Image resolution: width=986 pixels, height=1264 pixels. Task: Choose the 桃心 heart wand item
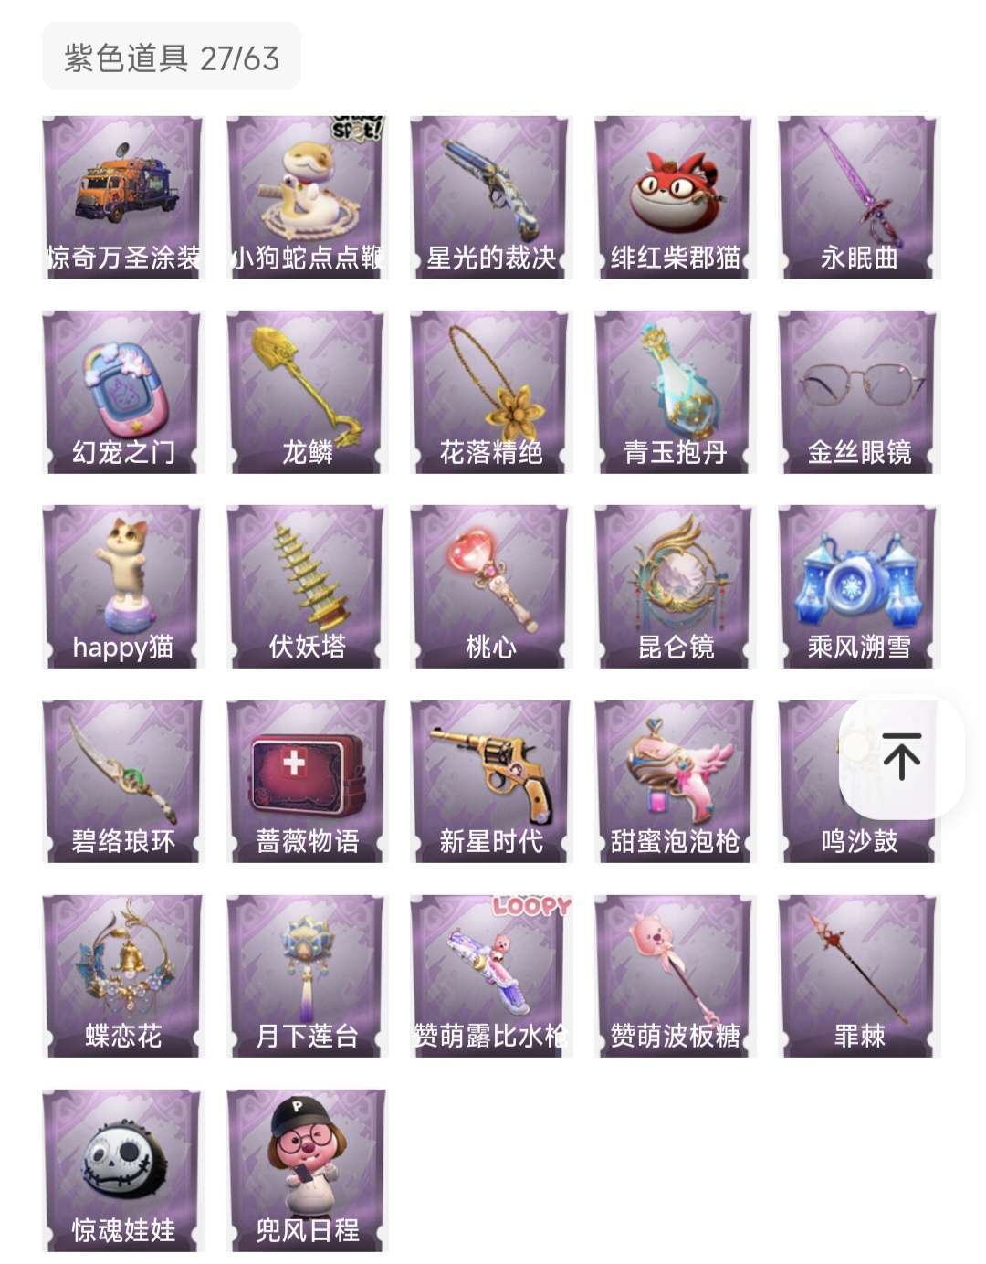tap(491, 586)
